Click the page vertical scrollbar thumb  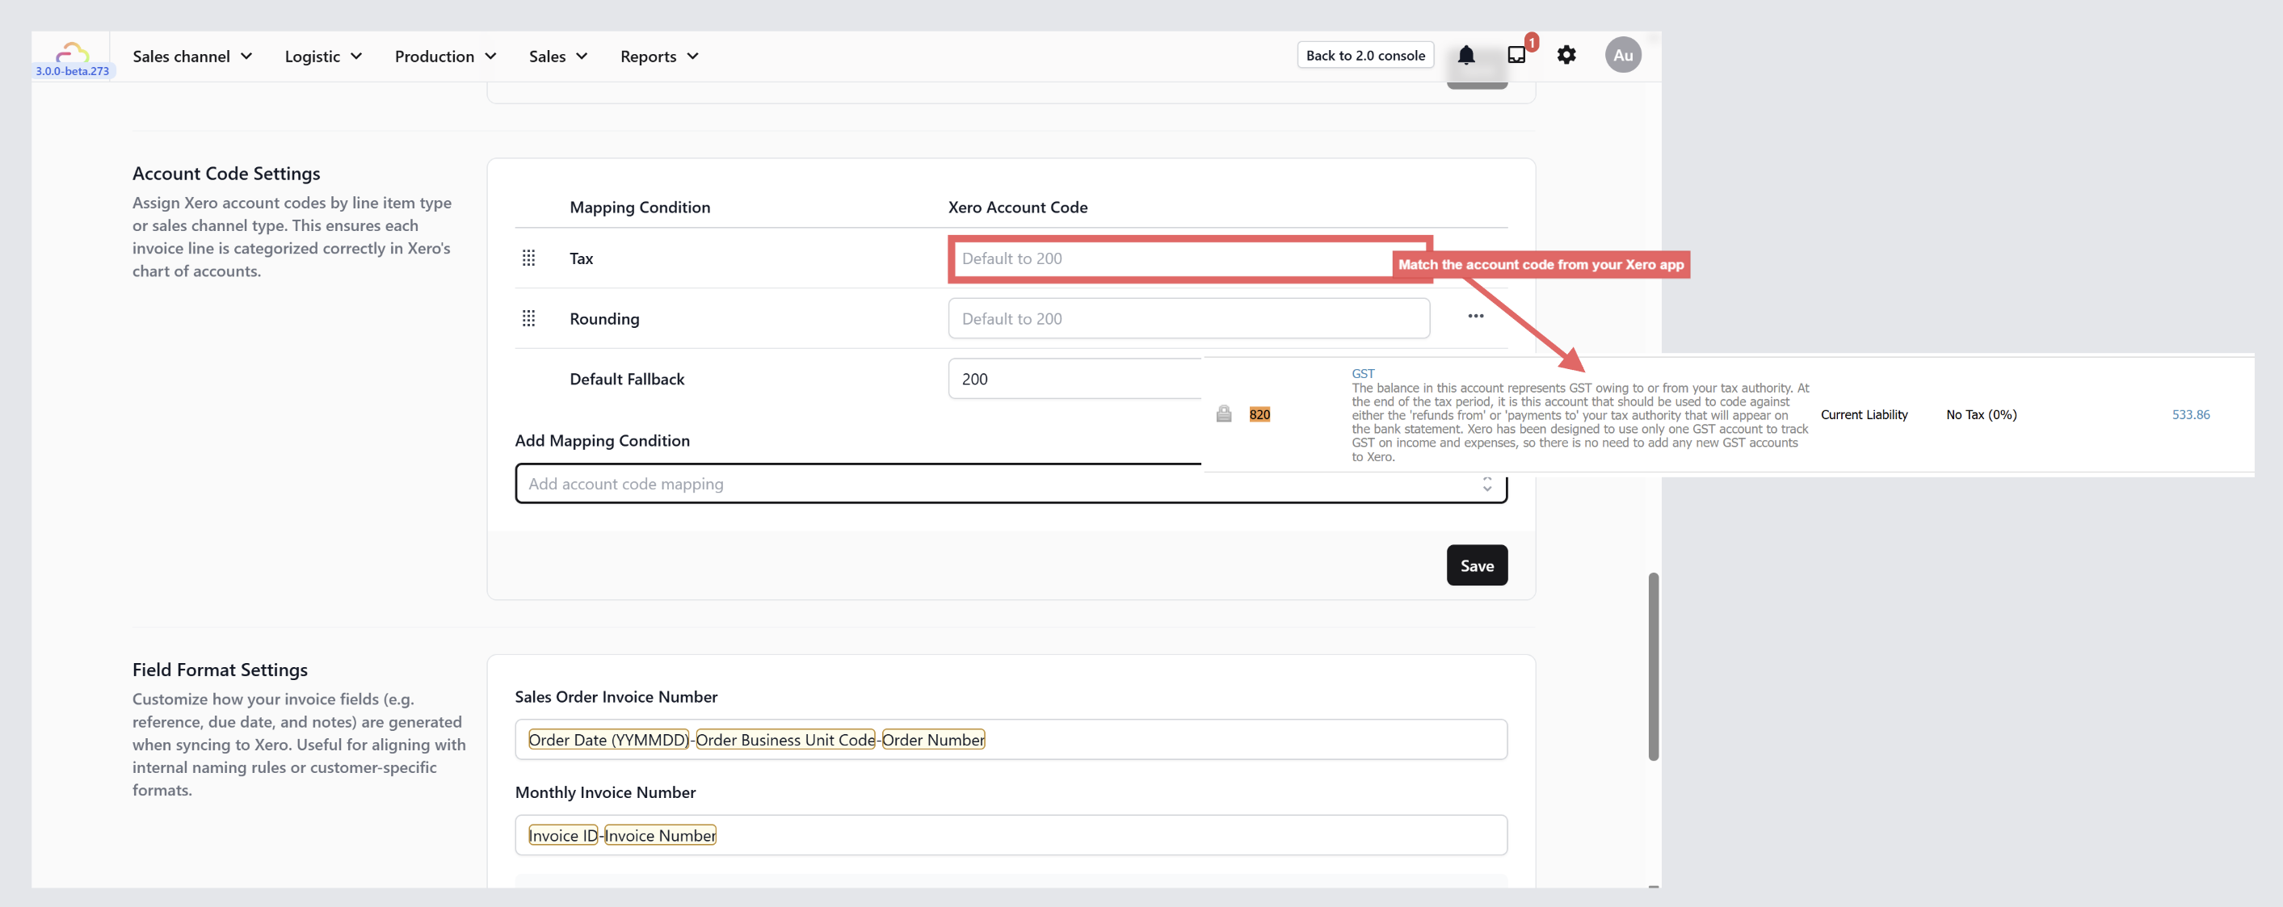tap(1652, 666)
